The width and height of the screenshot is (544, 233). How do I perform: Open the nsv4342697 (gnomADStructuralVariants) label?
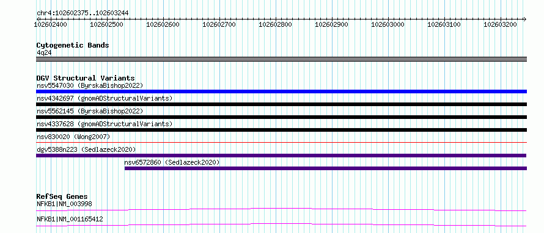[105, 98]
